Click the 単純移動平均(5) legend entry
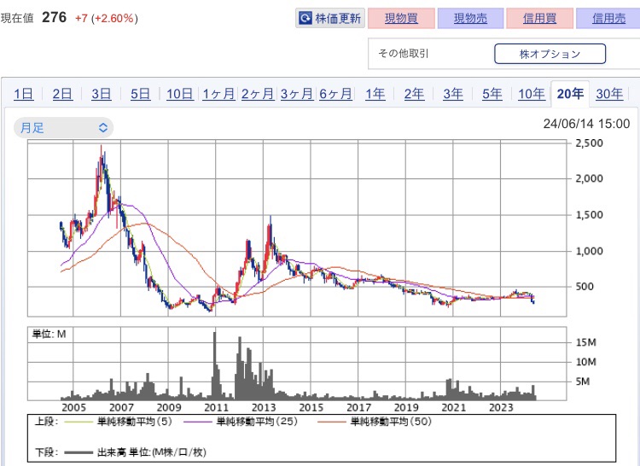This screenshot has width=640, height=466. click(x=119, y=422)
